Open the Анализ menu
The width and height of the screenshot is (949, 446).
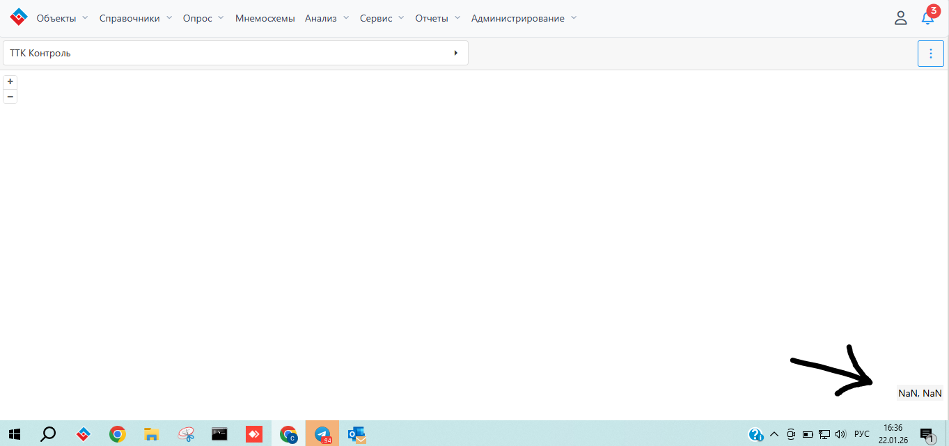(x=327, y=18)
